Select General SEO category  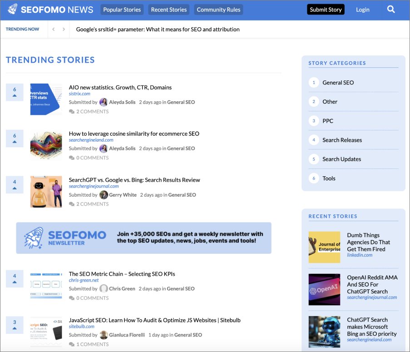click(x=338, y=83)
